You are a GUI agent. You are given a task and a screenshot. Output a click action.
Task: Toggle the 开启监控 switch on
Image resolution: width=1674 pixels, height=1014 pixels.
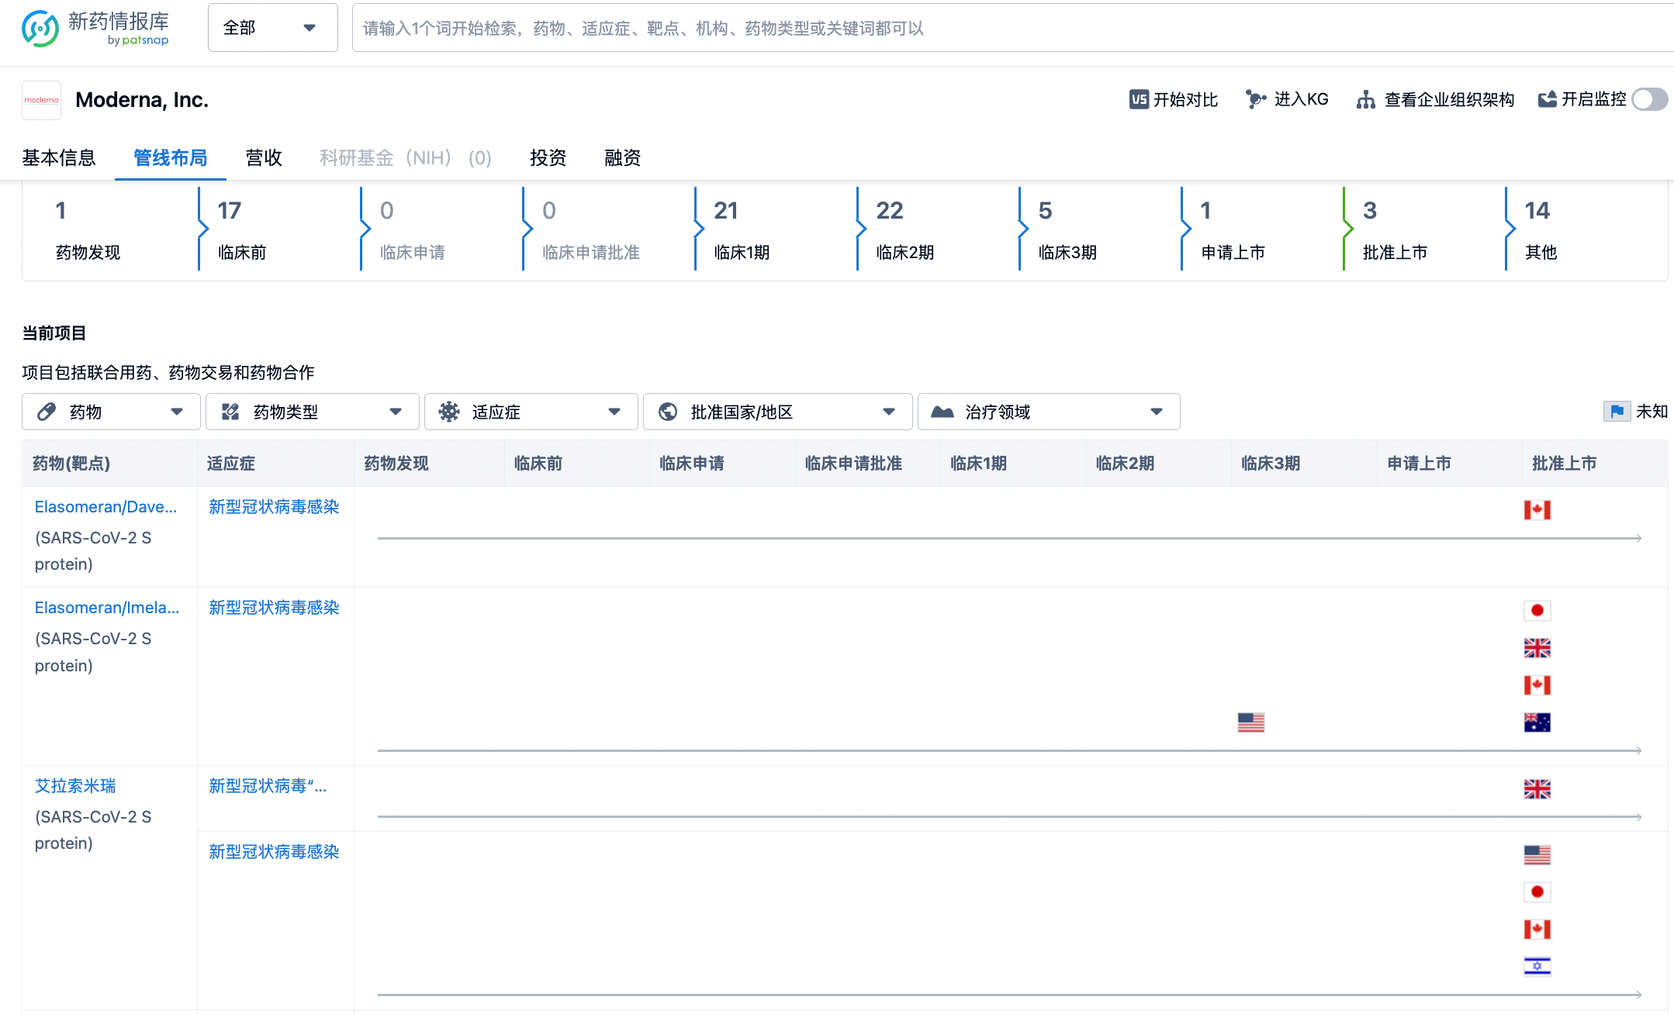click(1650, 99)
